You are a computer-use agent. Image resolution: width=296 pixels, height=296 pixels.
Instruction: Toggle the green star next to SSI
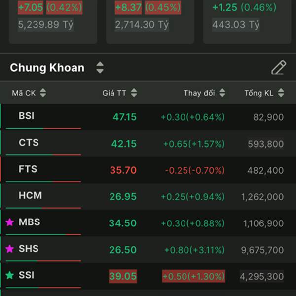point(9,275)
